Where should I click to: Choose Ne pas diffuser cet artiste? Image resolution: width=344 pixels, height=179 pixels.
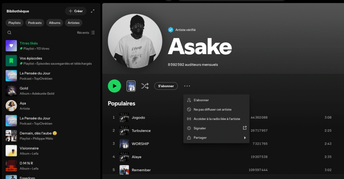[x=216, y=109]
